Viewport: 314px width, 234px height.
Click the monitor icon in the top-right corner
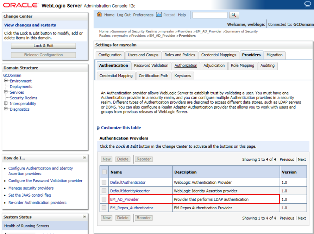(307, 4)
